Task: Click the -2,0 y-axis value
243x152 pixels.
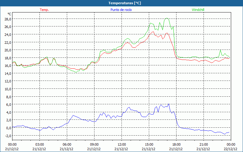Action: click(x=8, y=136)
